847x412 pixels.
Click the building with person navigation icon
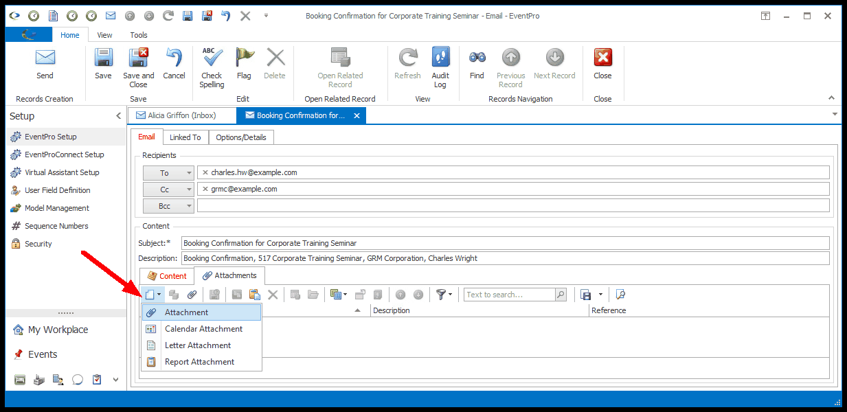click(58, 379)
